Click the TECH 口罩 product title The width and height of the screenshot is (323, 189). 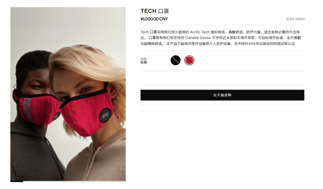click(x=155, y=11)
